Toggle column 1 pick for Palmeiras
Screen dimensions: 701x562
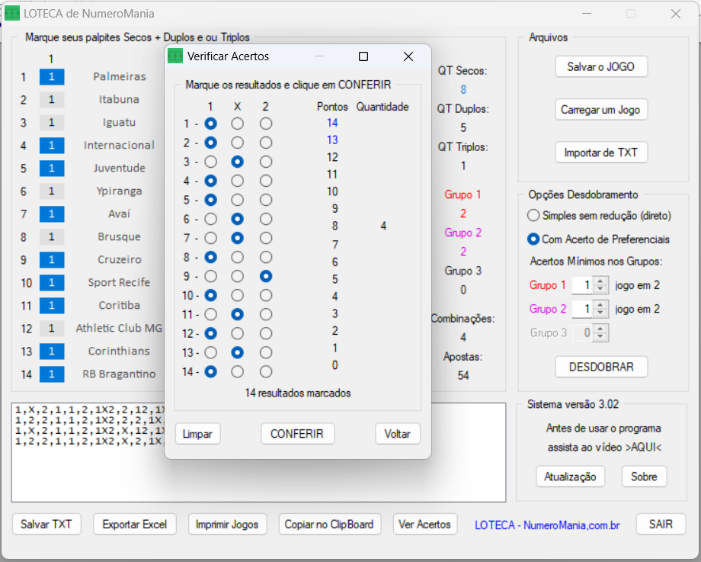coord(52,77)
